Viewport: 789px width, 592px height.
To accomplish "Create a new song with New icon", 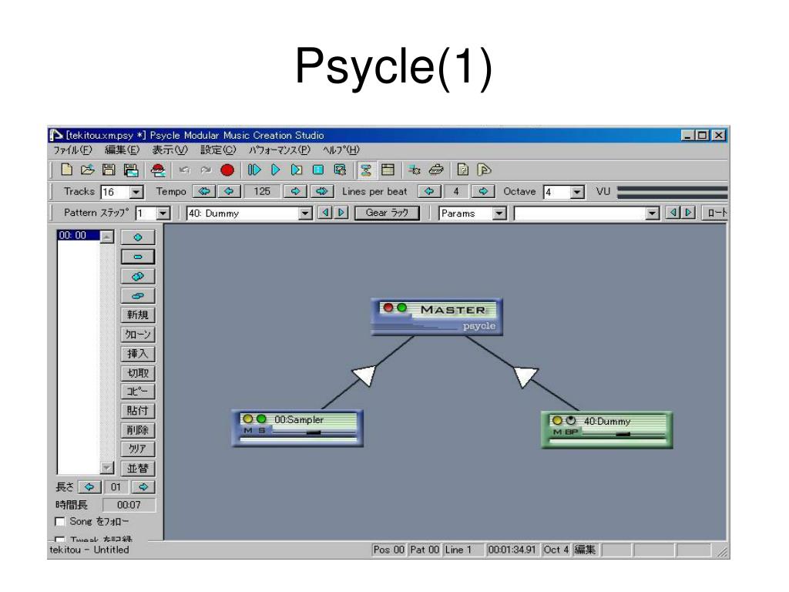I will click(66, 170).
